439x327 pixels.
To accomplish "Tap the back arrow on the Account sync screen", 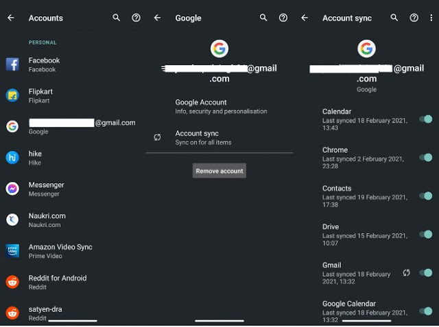I will tap(305, 18).
